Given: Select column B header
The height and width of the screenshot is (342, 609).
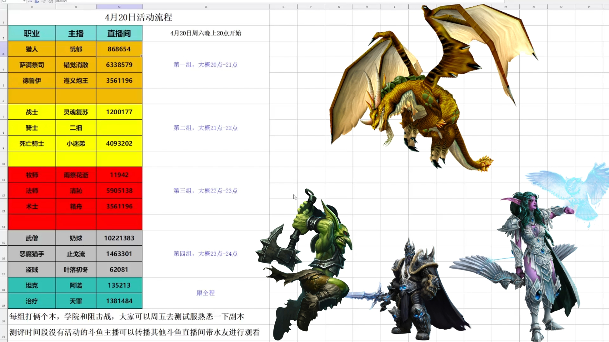Looking at the screenshot, I should 76,7.
